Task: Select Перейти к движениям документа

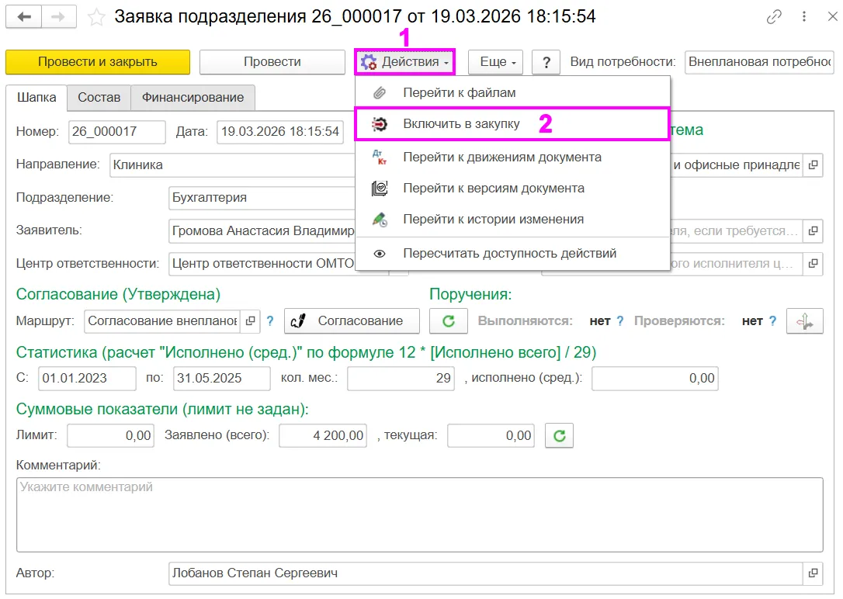Action: 512,158
